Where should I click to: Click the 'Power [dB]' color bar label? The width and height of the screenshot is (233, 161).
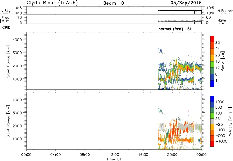222,61
